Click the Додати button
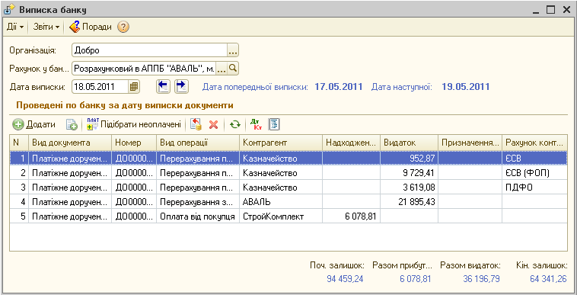 [x=33, y=125]
